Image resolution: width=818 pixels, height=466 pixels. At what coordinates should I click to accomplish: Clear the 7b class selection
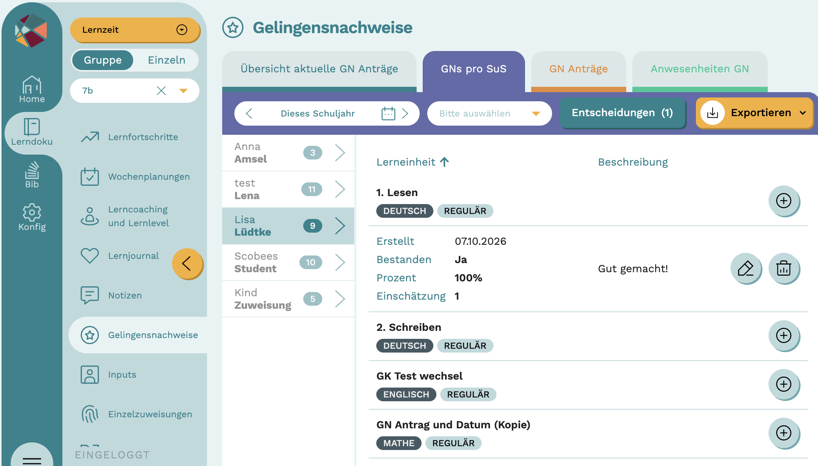[x=161, y=91]
